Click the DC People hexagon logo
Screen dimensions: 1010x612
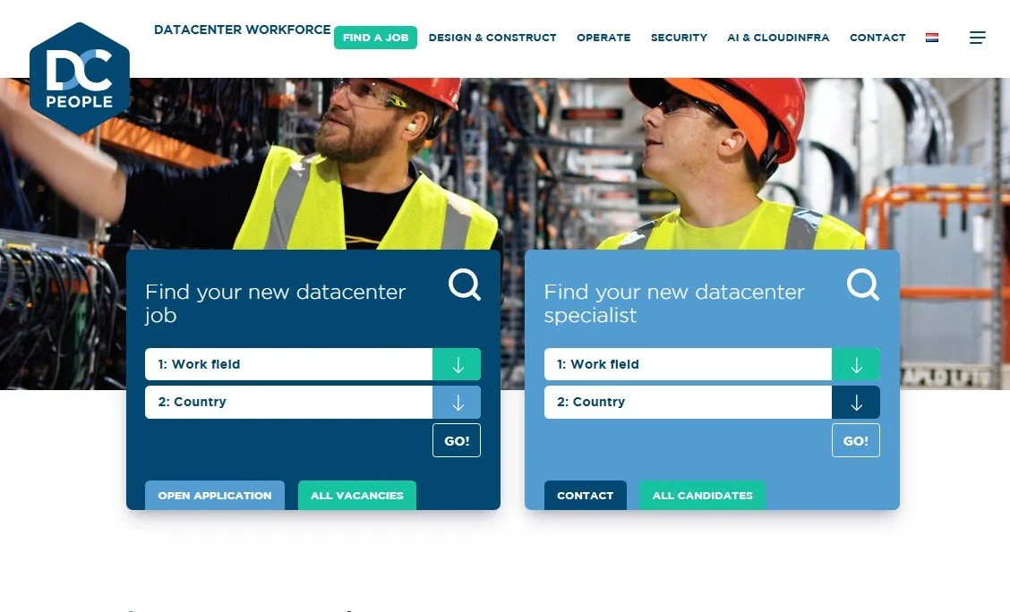point(79,79)
